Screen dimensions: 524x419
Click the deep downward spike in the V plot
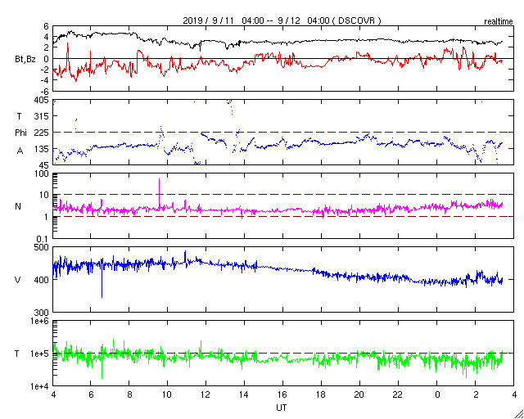[x=102, y=282]
